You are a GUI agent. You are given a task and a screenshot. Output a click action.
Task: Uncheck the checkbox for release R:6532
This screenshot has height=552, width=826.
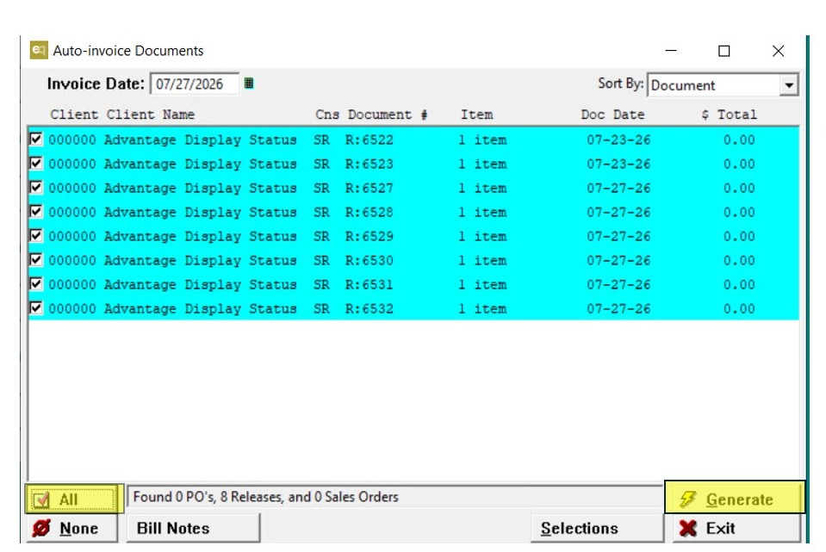(x=36, y=307)
